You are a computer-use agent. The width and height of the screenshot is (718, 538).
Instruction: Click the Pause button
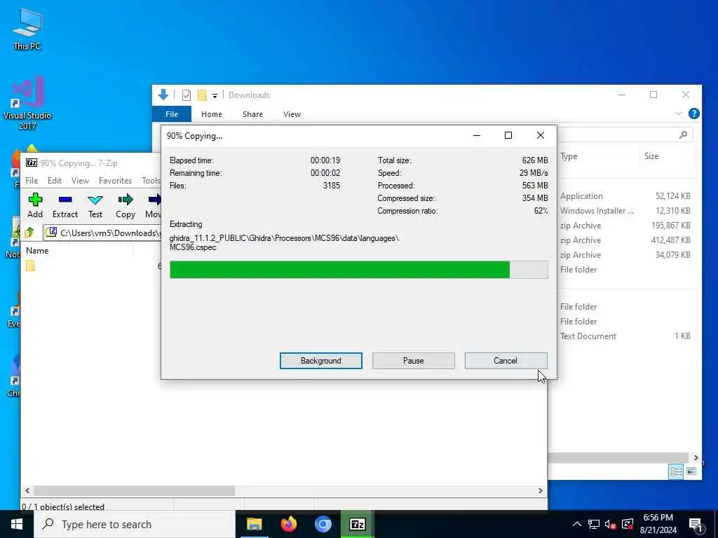pos(414,361)
